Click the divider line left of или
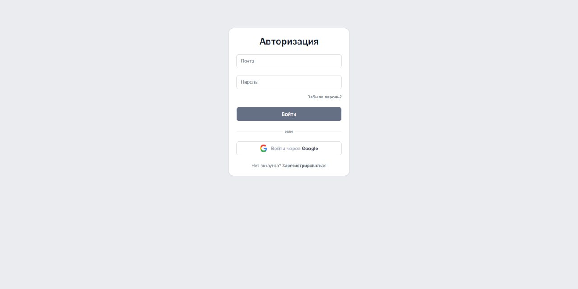Screen dimensions: 578x289 [259, 131]
